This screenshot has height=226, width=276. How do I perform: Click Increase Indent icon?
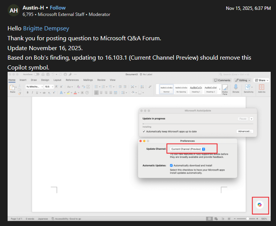point(125,87)
